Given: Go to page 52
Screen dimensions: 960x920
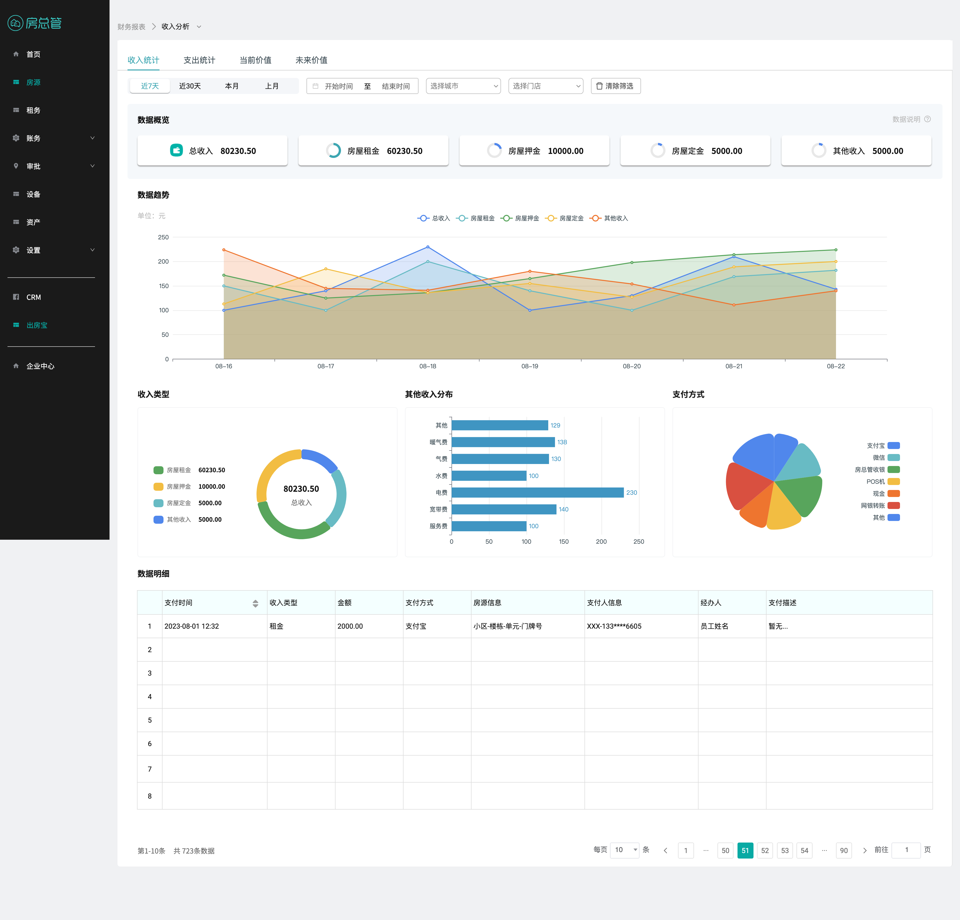Looking at the screenshot, I should tap(765, 851).
